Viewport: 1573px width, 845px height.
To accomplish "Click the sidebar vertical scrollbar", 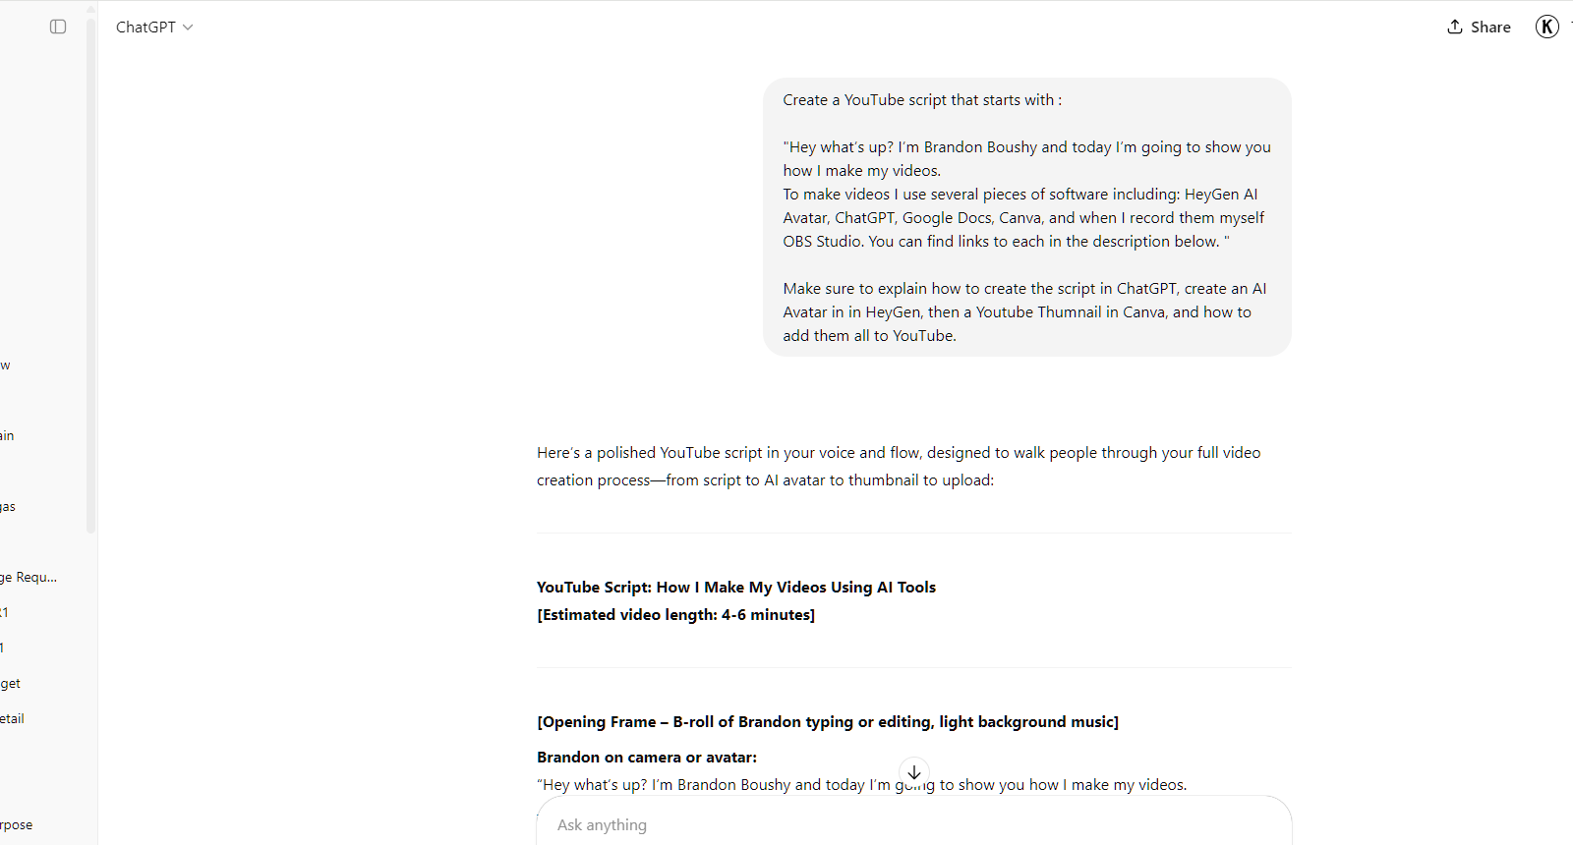I will point(91,275).
